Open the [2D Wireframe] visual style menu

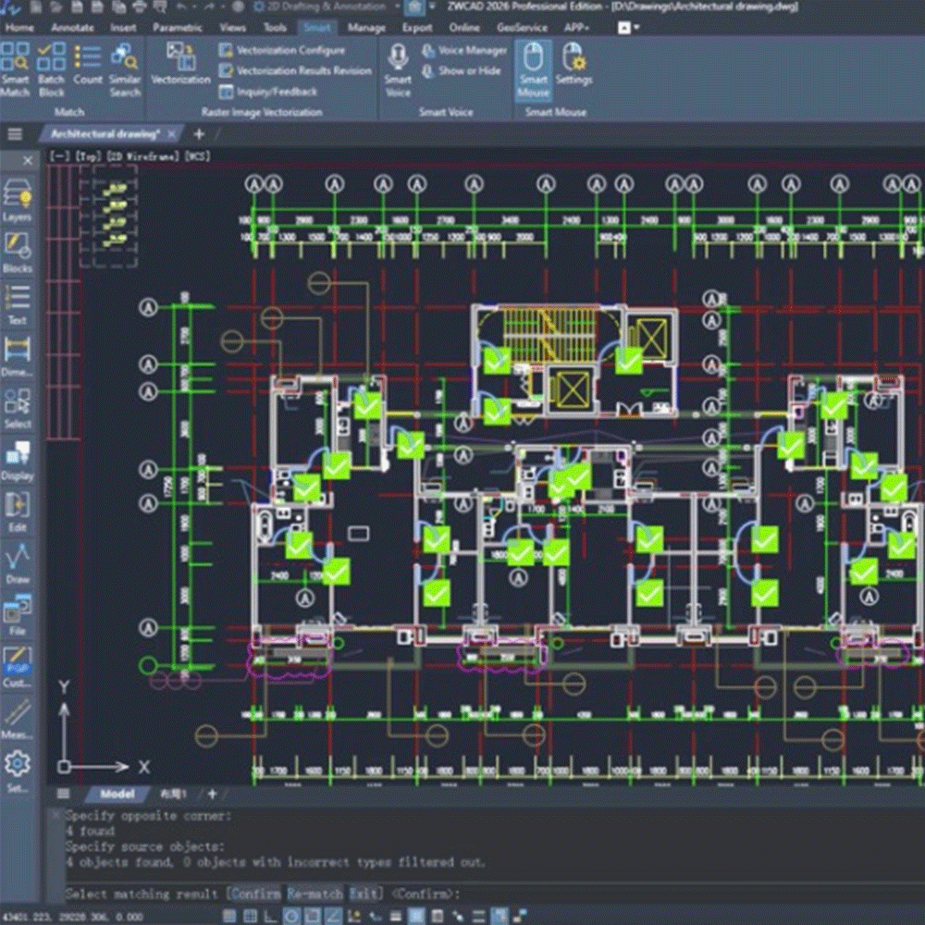[142, 156]
